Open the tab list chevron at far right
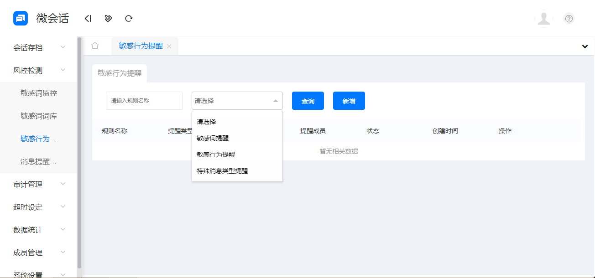The image size is (595, 278). [x=584, y=46]
